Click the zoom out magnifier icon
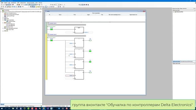The image size is (196, 110). 20,7
